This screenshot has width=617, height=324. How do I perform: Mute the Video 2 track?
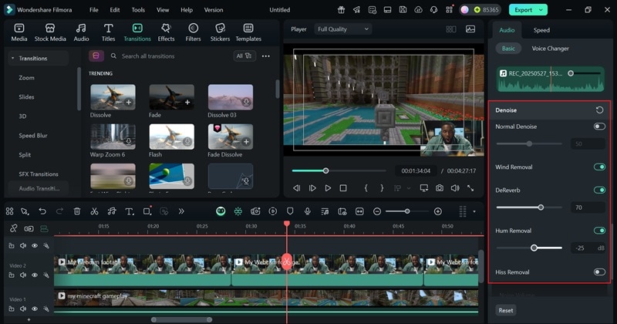[x=23, y=275]
